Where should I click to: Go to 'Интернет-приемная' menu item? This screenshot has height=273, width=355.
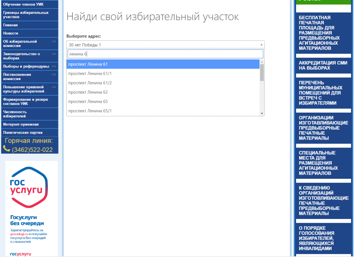21,124
